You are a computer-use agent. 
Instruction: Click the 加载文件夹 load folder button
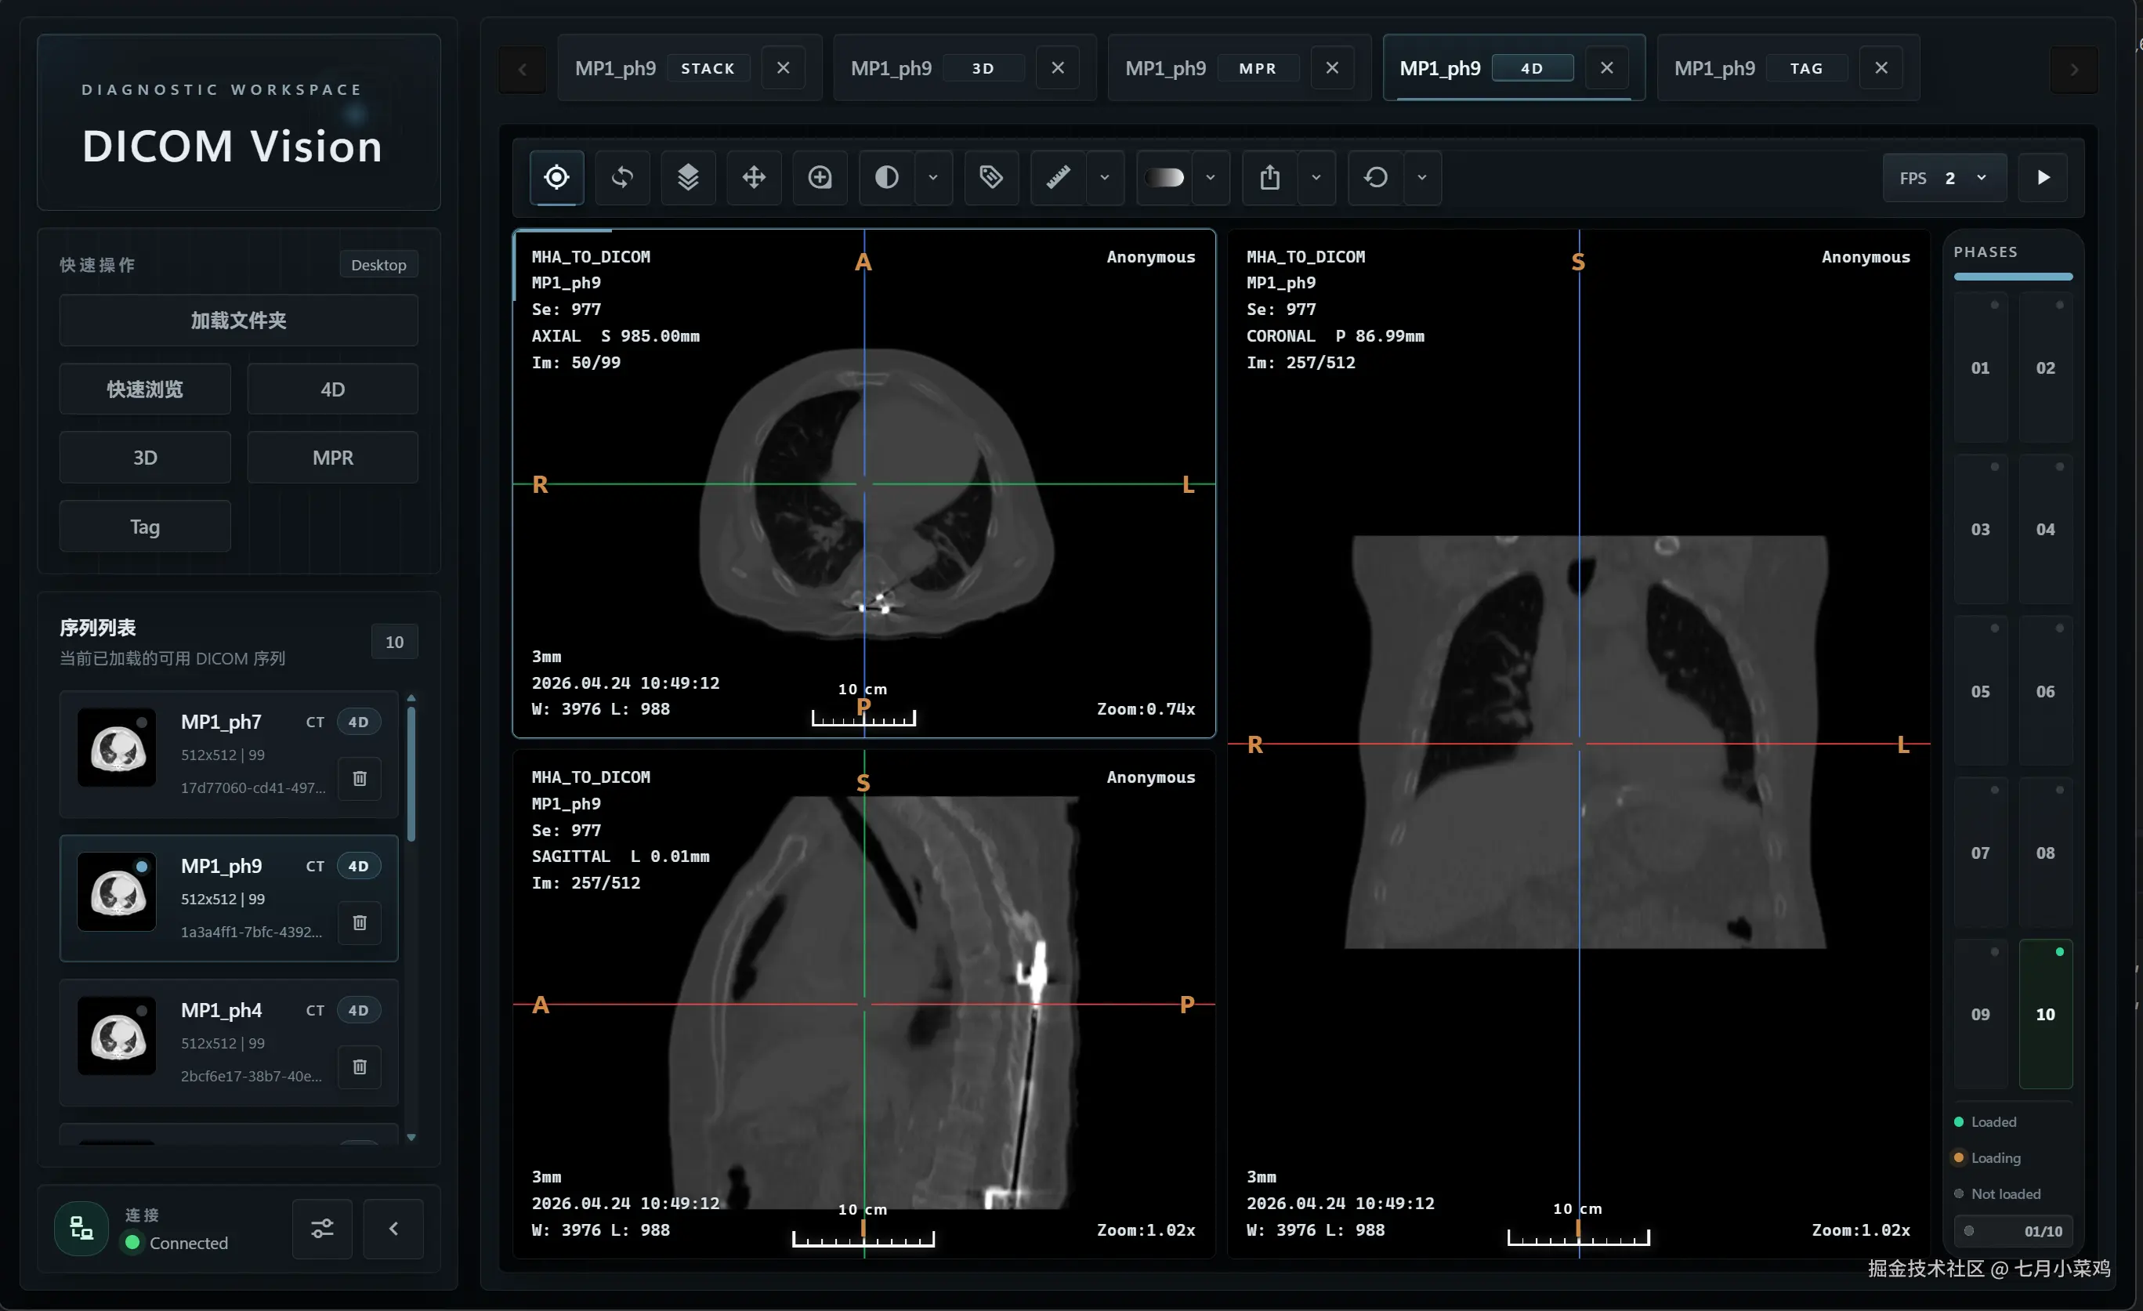pos(238,321)
